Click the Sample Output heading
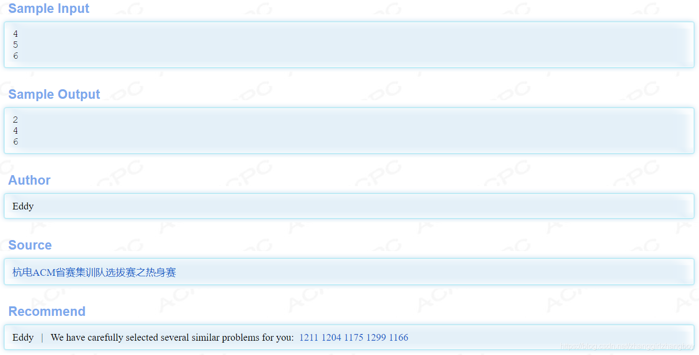 coord(54,94)
